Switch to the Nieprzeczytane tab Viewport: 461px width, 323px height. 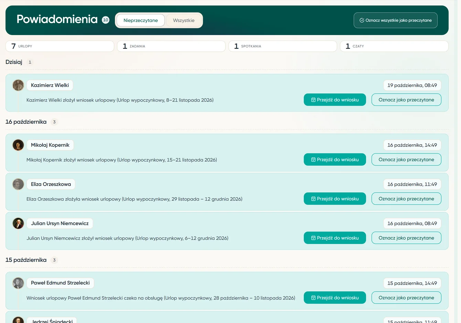pyautogui.click(x=140, y=20)
